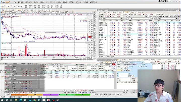Open the Windows Start menu

[2, 100]
